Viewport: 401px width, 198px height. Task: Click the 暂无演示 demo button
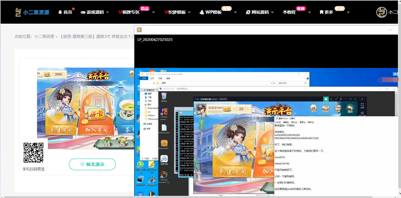point(92,164)
